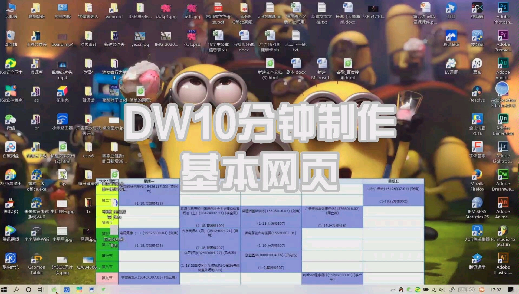Screen dimensions: 519x294
Task: Open the 控制面板 control panel icon
Action: [63, 11]
